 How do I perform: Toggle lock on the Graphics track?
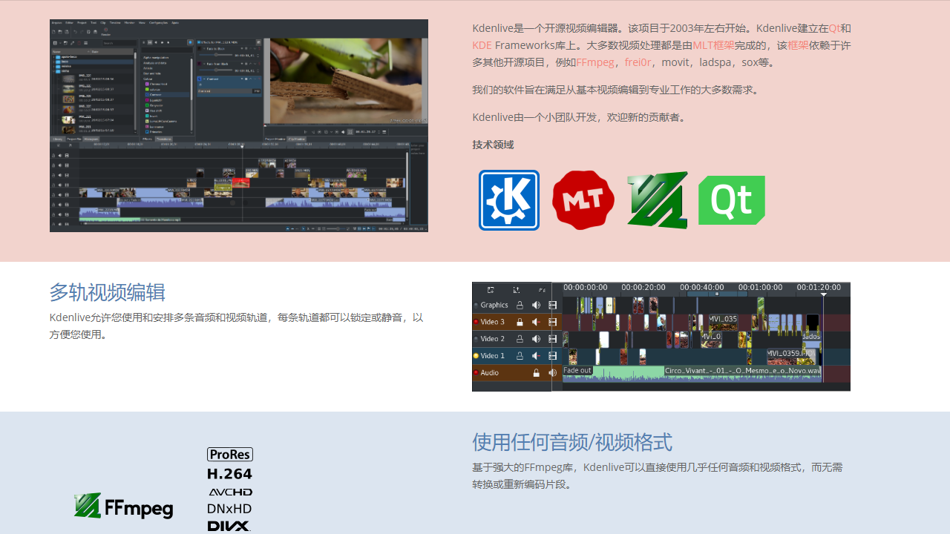[520, 305]
